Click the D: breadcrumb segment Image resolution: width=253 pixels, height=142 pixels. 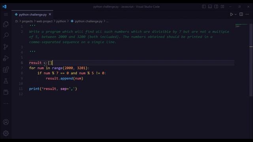pyautogui.click(x=17, y=21)
